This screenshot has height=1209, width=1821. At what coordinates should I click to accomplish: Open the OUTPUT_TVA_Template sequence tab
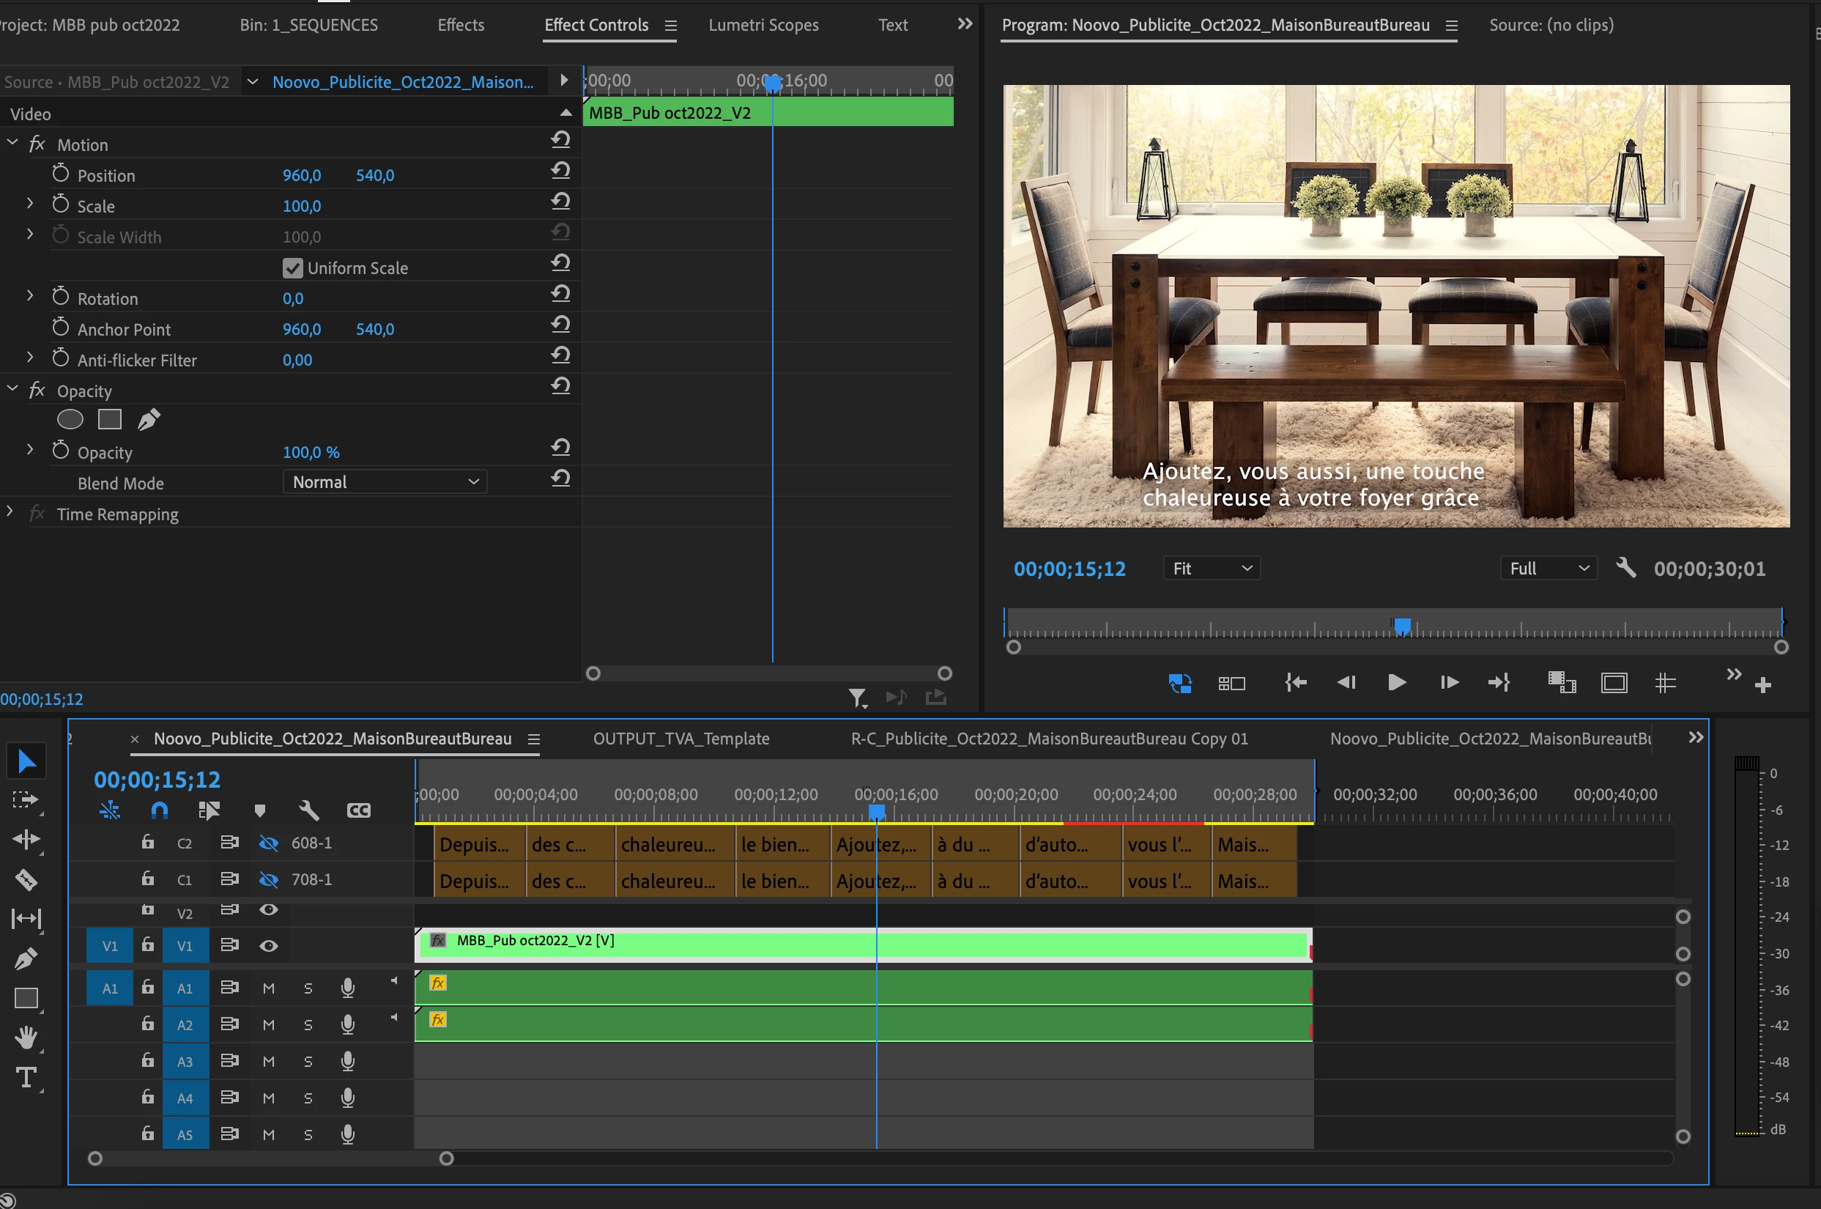680,739
